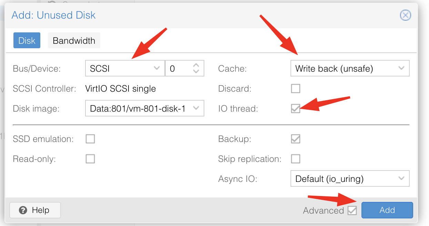Image resolution: width=429 pixels, height=226 pixels.
Task: Toggle the Advanced options checkbox
Action: pos(352,210)
